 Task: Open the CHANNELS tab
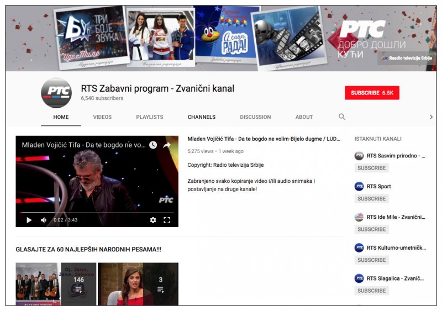tap(202, 117)
